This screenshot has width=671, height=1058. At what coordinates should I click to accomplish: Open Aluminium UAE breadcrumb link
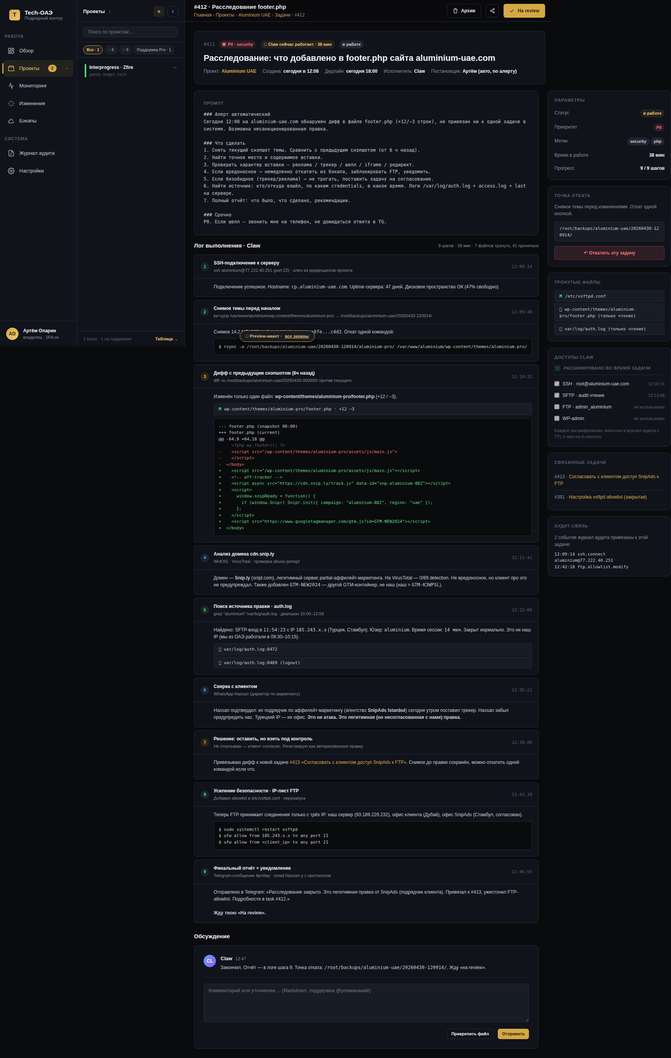click(x=254, y=15)
